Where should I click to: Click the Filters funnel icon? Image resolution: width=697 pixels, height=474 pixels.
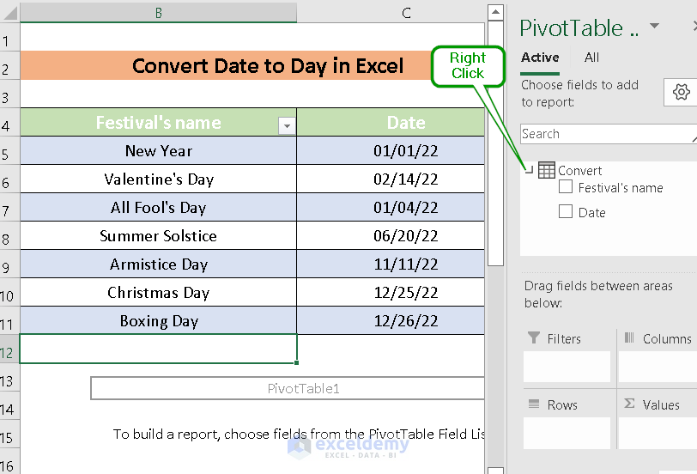534,338
